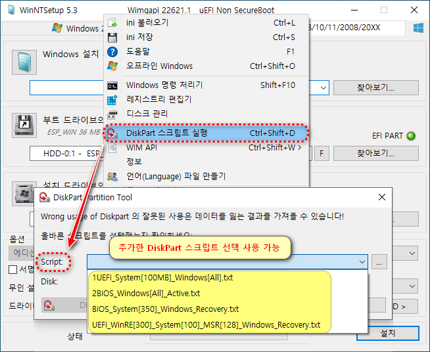Screen dimensions: 430x352
Task: Click the install drive hard disk icon
Action: point(23,194)
